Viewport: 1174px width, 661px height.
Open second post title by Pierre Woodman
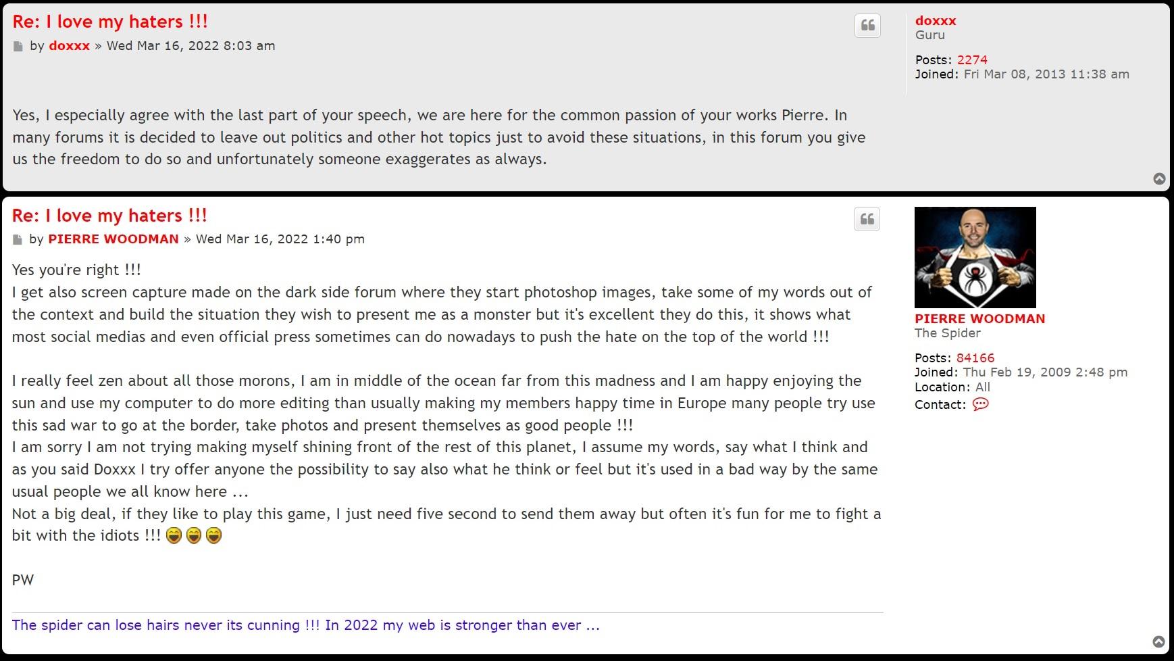click(110, 216)
